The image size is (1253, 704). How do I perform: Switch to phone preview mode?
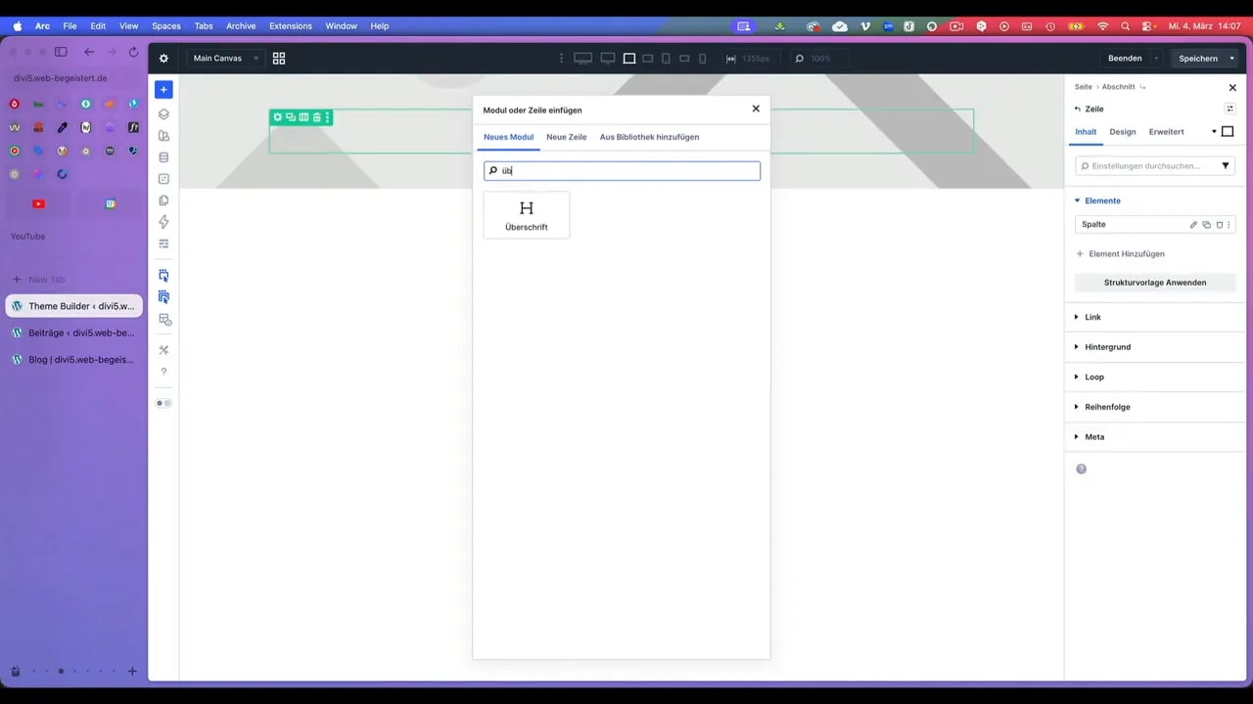[x=702, y=59]
